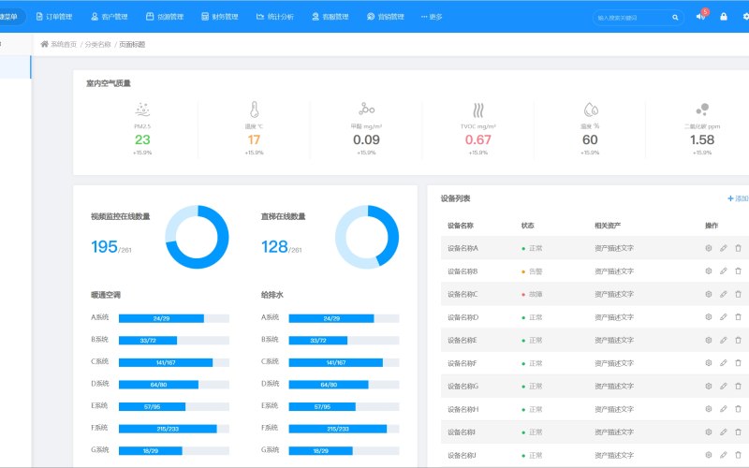Click the PM2.5 value 23
The width and height of the screenshot is (749, 468).
[142, 139]
